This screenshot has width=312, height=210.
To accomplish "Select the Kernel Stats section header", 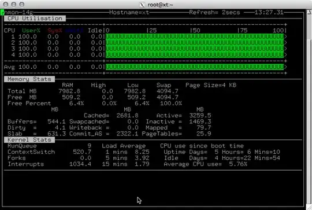I will pos(29,140).
